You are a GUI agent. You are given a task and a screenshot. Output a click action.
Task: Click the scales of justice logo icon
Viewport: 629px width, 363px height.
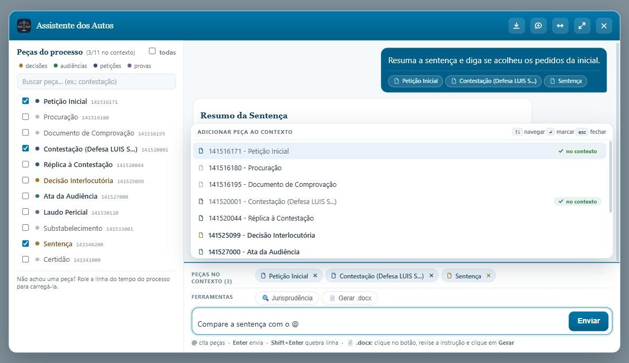pos(24,26)
